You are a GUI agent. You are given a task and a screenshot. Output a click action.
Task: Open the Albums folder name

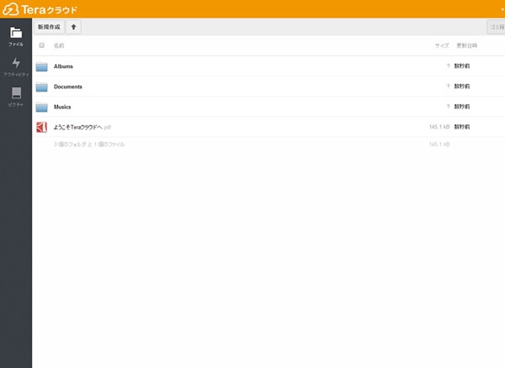(x=63, y=66)
